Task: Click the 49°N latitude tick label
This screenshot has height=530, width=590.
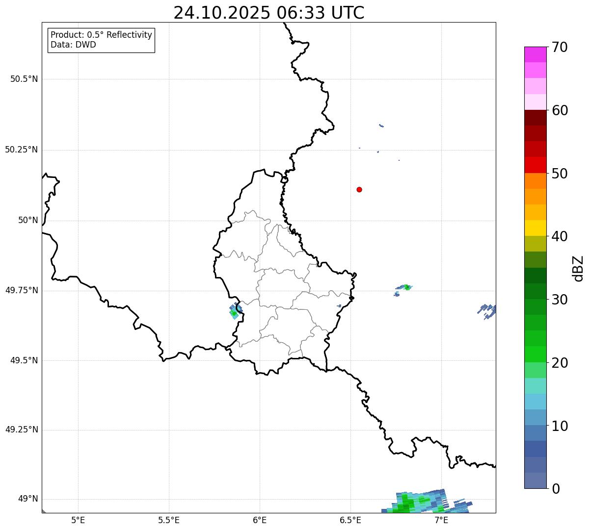Action: (27, 499)
